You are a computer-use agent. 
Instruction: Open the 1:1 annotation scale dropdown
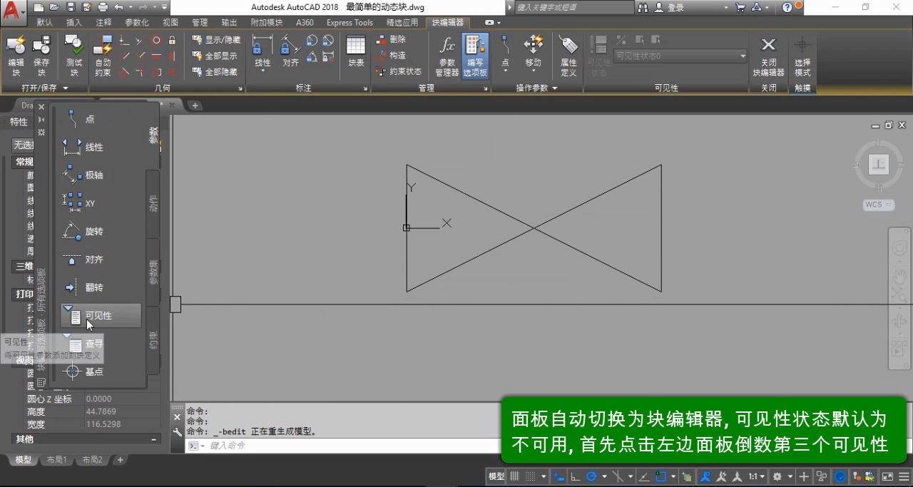(x=756, y=476)
